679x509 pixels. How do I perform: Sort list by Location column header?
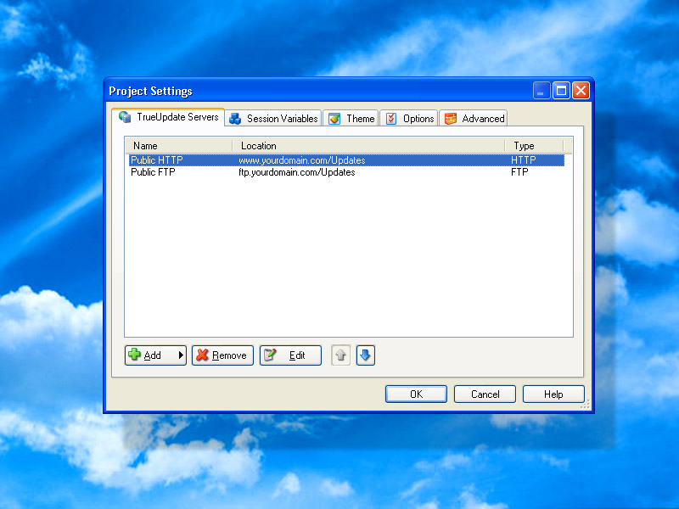[369, 146]
